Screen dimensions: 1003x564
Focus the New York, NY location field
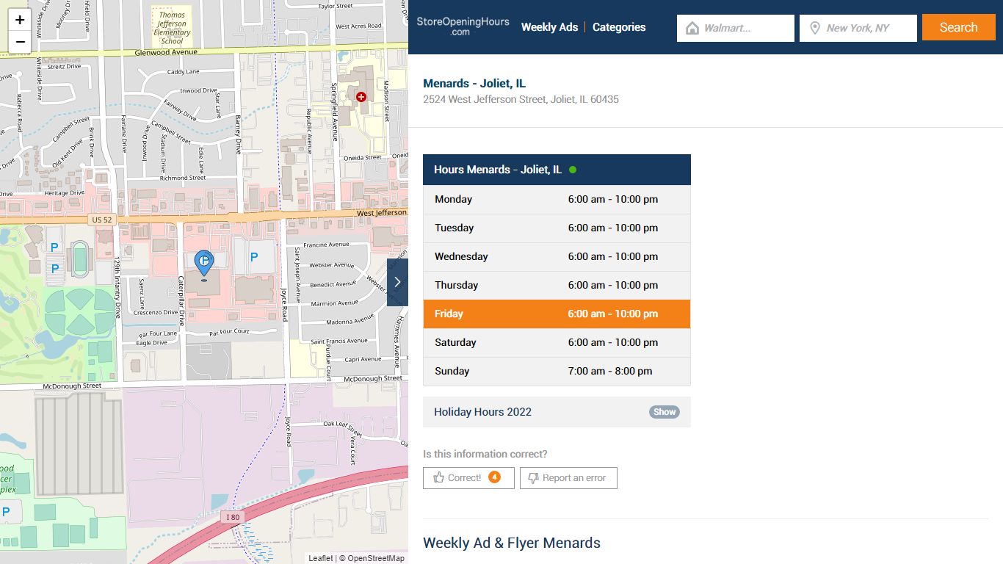[x=858, y=28]
